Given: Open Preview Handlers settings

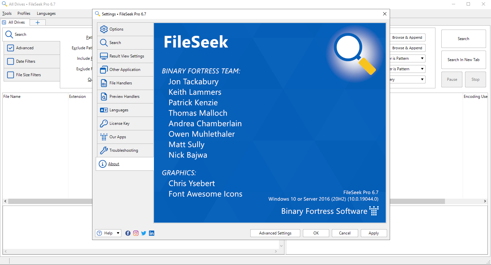Looking at the screenshot, I should coord(125,97).
